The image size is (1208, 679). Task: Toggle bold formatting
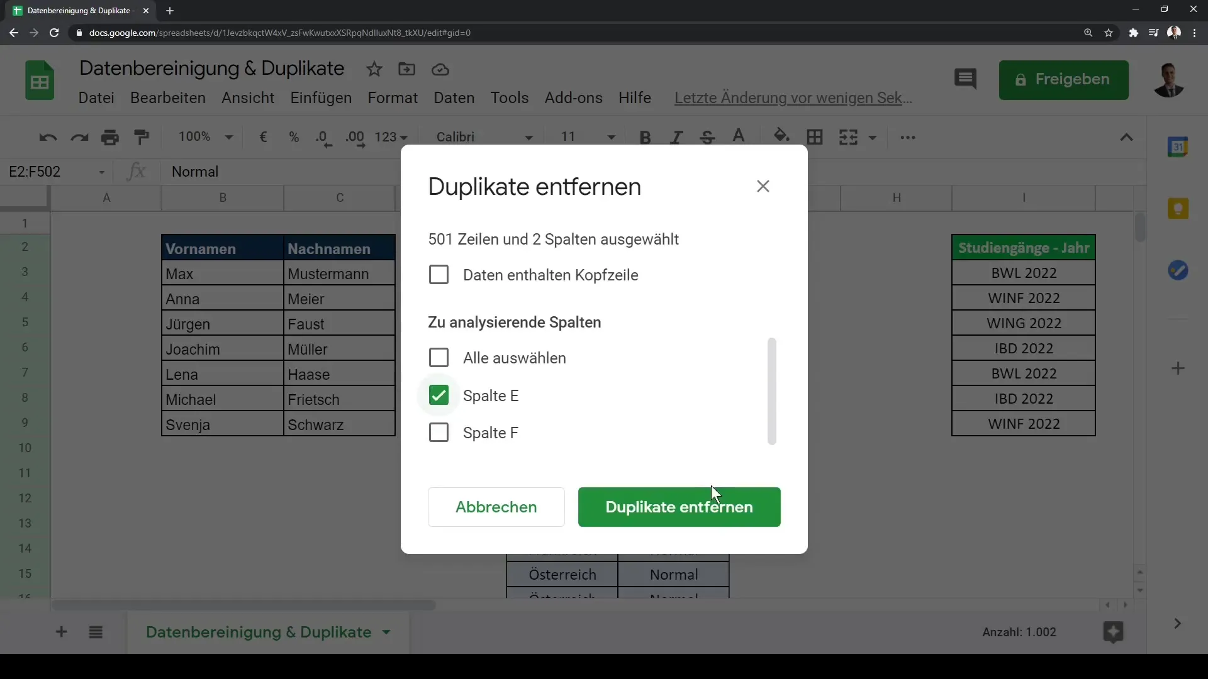(x=645, y=137)
